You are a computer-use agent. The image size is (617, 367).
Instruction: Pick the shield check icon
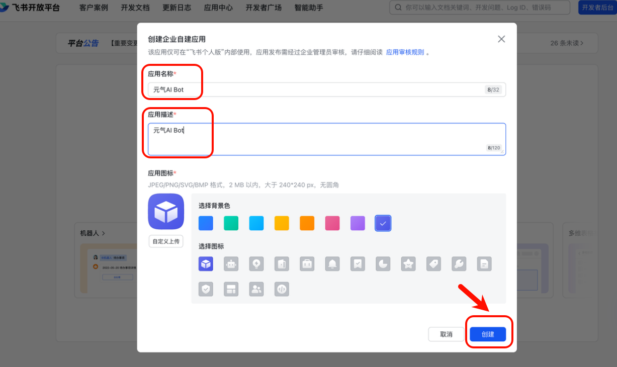point(206,289)
